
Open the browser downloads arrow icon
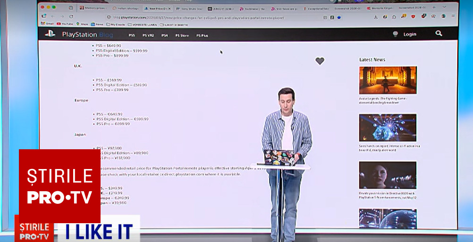tap(375, 17)
